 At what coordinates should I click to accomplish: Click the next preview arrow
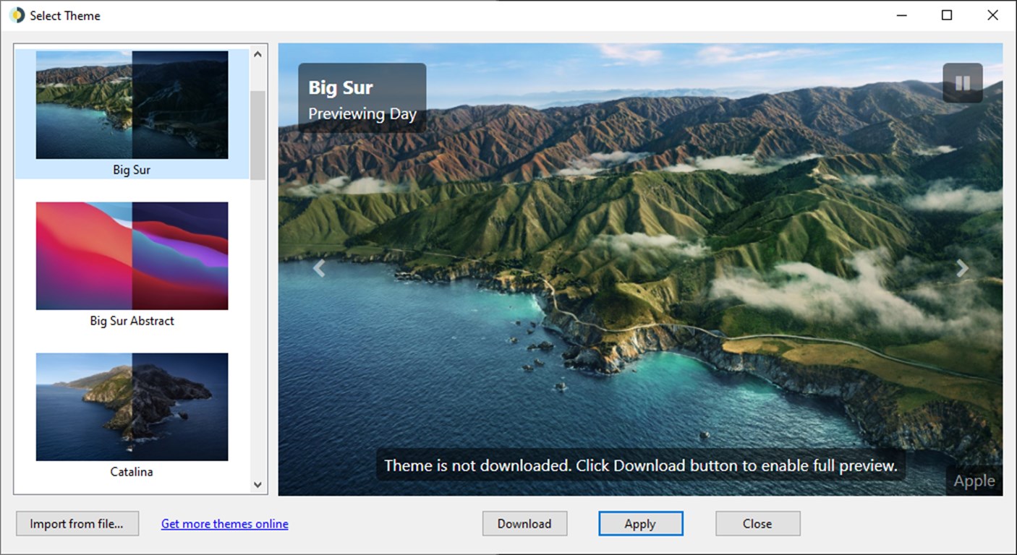(x=962, y=268)
